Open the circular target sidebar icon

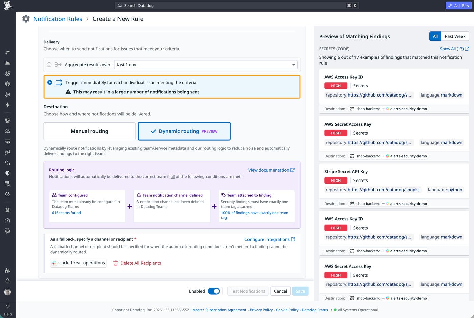7,73
